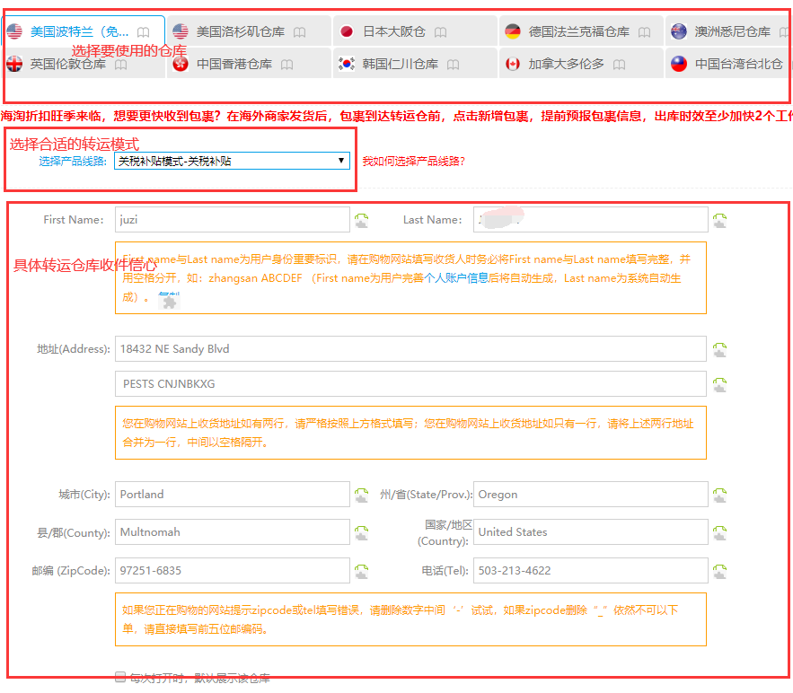Click the First Name field containing juzi
793x693 pixels.
click(232, 219)
